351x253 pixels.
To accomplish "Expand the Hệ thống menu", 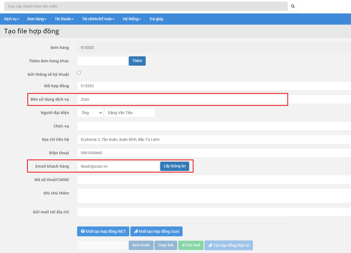I will point(132,19).
